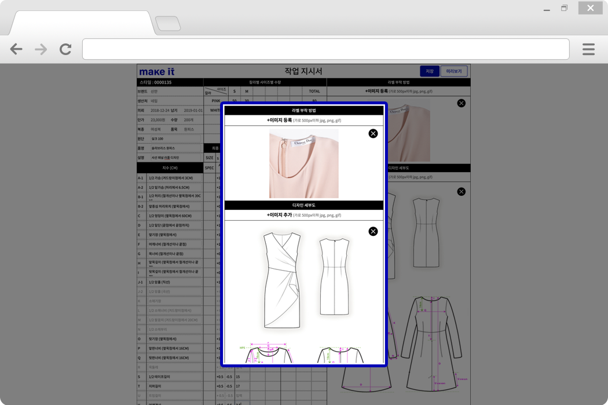This screenshot has height=405, width=608.
Task: Select the E 앞기장 measurement field
Action: [x=174, y=235]
